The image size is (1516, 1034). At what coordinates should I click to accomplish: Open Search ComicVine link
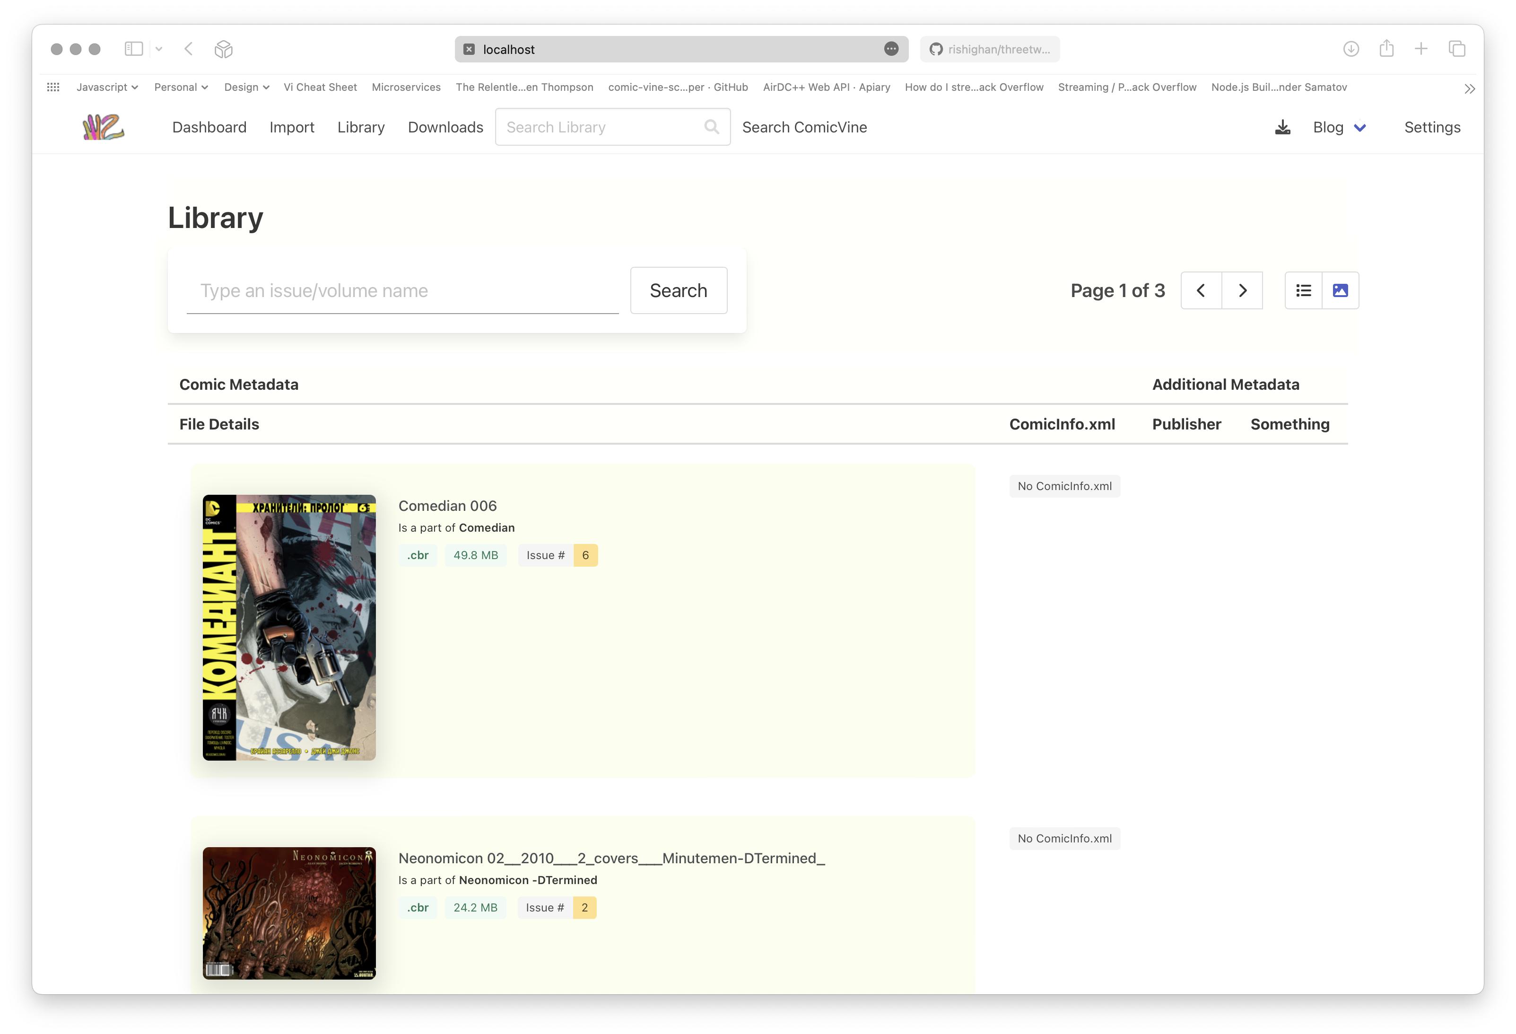[804, 127]
